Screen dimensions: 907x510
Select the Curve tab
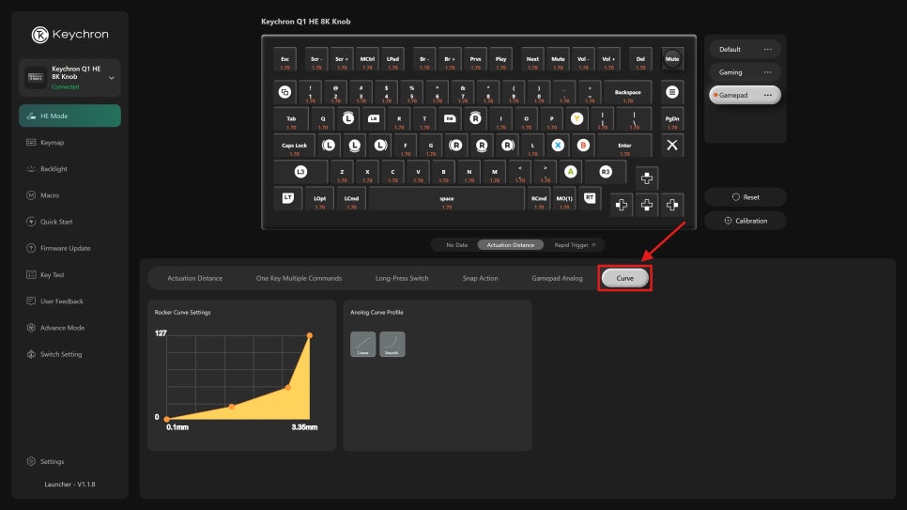[x=624, y=278]
